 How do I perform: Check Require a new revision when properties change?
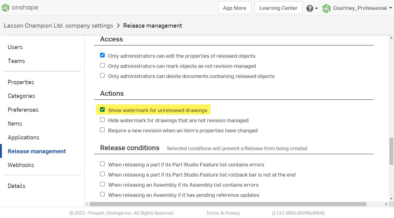[x=102, y=130]
